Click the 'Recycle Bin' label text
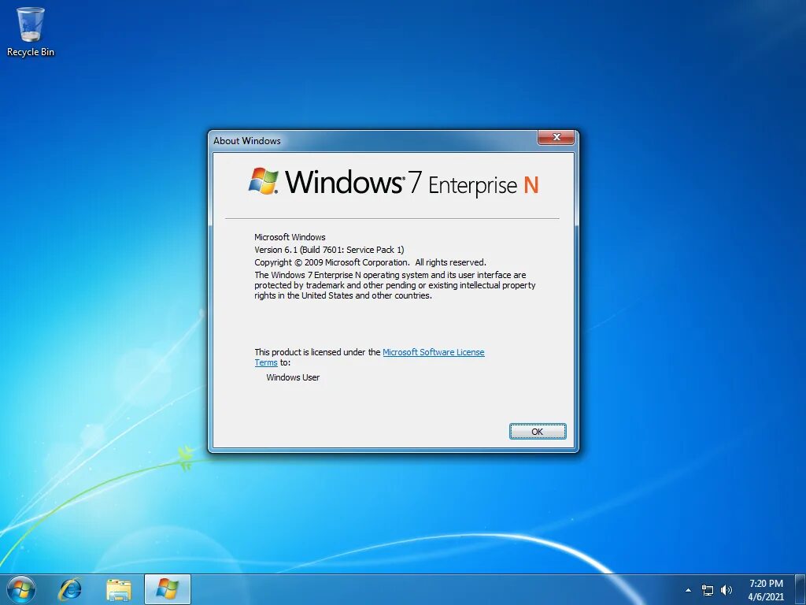Image resolution: width=806 pixels, height=605 pixels. (x=31, y=52)
